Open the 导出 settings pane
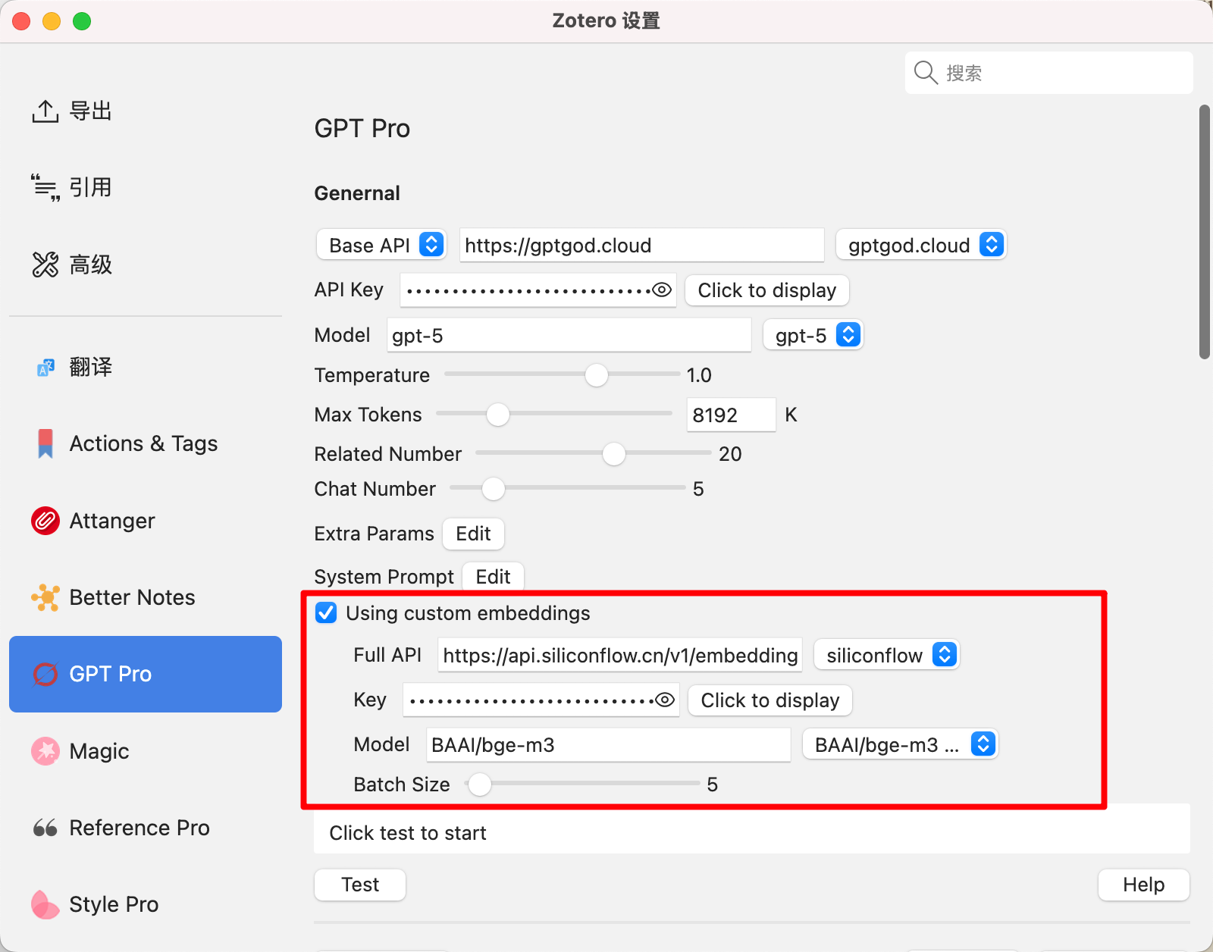Viewport: 1213px width, 952px height. pos(146,111)
